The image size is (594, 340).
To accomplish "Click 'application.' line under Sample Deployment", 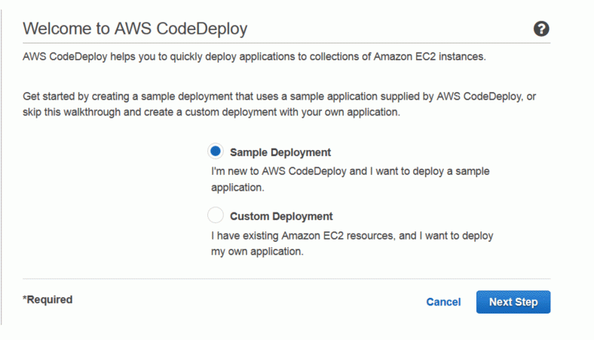I will click(237, 188).
